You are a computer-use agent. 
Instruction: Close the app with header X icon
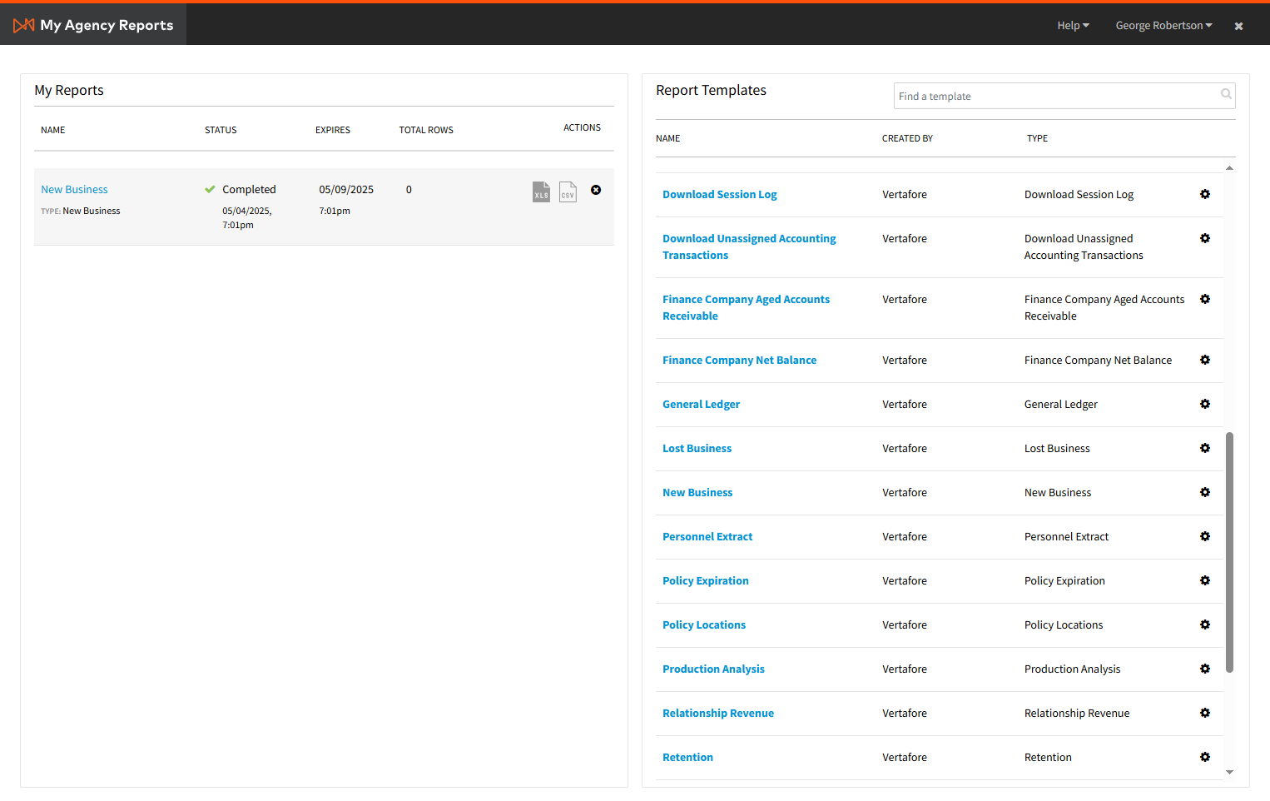[x=1238, y=26]
